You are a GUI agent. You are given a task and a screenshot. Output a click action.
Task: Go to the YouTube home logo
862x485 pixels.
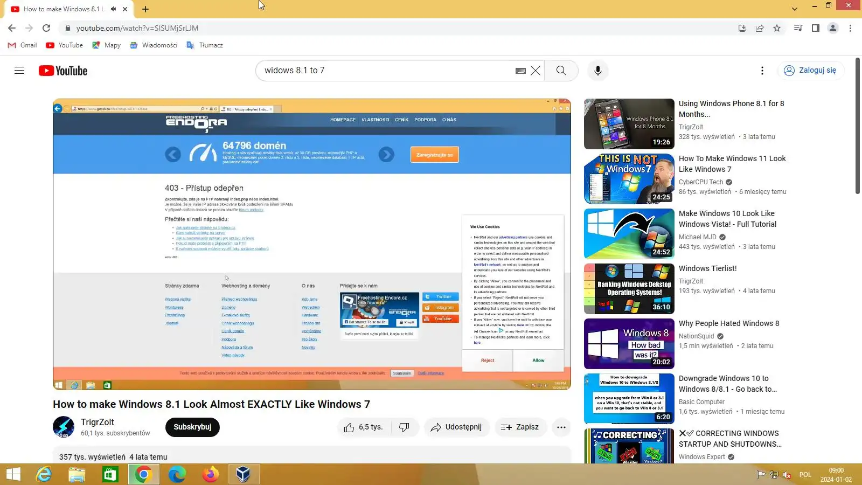[x=63, y=71]
